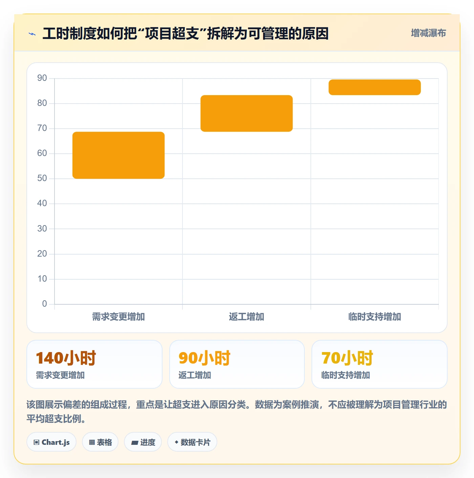Click the 需求变更增加 caption under 140小时
This screenshot has height=478, width=474.
tap(60, 375)
